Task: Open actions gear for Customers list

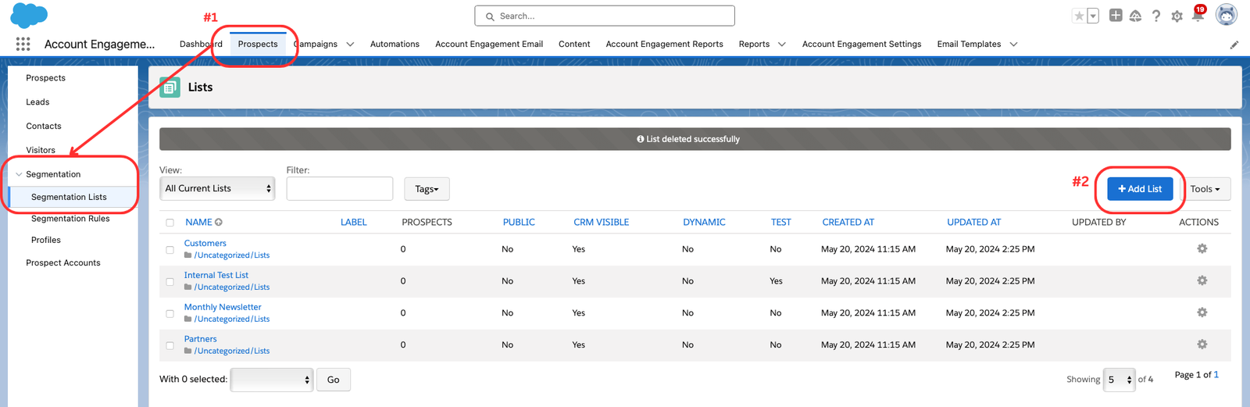Action: (1202, 248)
